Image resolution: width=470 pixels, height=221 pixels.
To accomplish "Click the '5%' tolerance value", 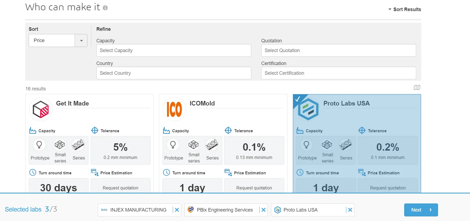I will tap(120, 147).
